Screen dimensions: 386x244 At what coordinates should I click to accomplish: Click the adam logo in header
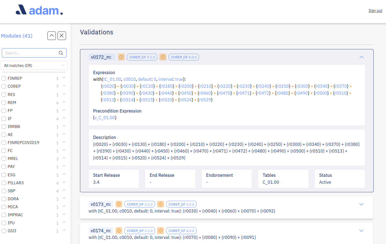point(39,10)
